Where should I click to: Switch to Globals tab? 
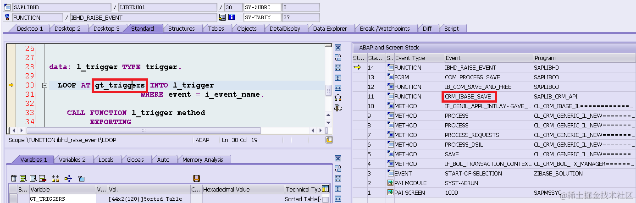click(x=135, y=159)
